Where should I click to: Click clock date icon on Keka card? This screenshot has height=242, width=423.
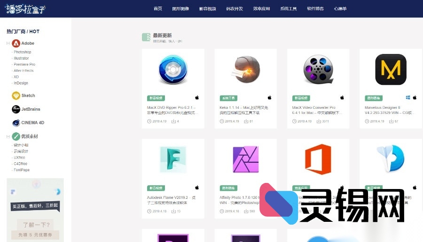coord(222,121)
